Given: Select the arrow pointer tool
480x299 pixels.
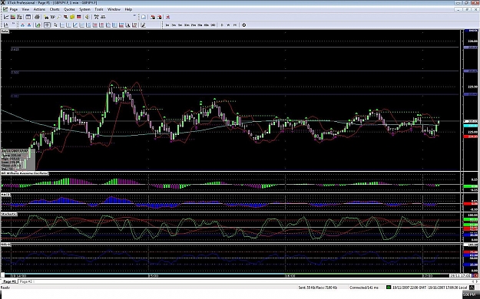Looking at the screenshot, I should [56, 25].
